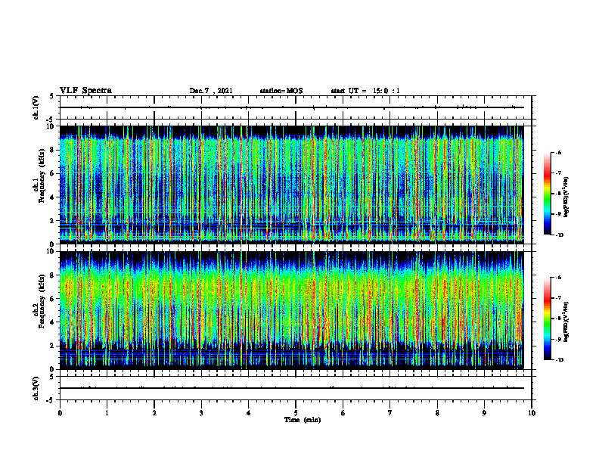The image size is (599, 463).
Task: Click time axis tick label "0"
Action: pyautogui.click(x=60, y=413)
